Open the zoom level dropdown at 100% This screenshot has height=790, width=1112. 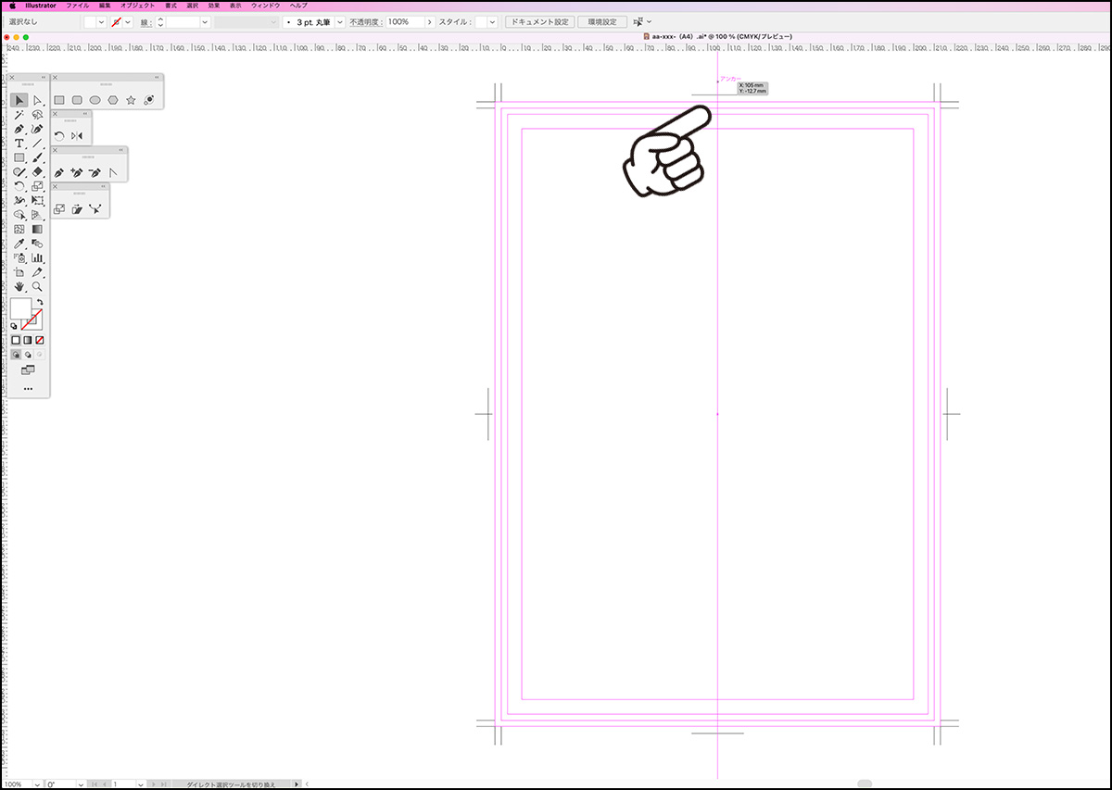coord(37,784)
